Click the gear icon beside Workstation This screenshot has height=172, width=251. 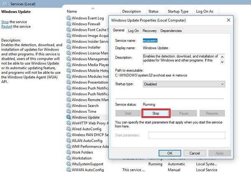69,158
